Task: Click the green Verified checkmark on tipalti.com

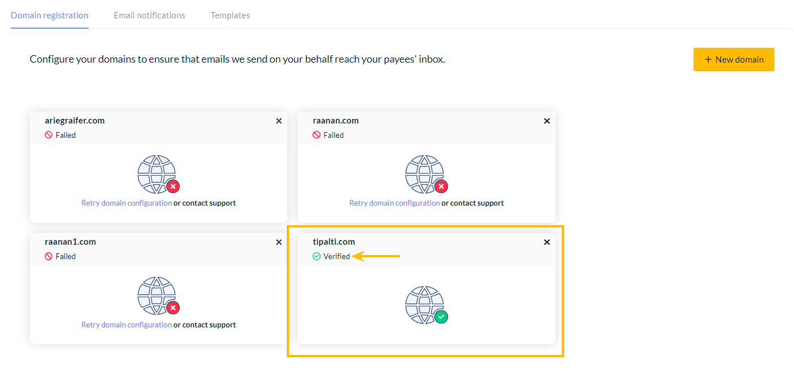Action: tap(317, 256)
